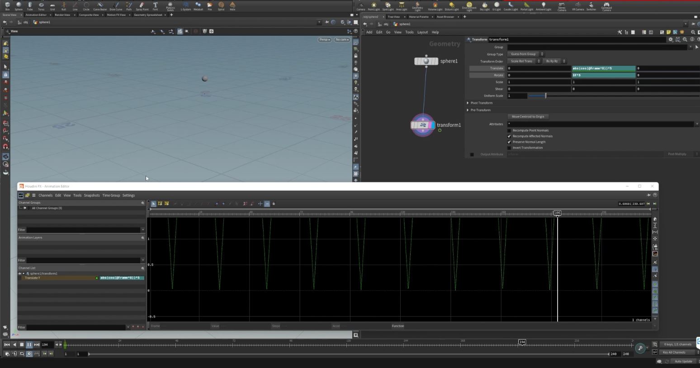Select the Torus shelf tool
700x368 pixels.
coord(41,6)
